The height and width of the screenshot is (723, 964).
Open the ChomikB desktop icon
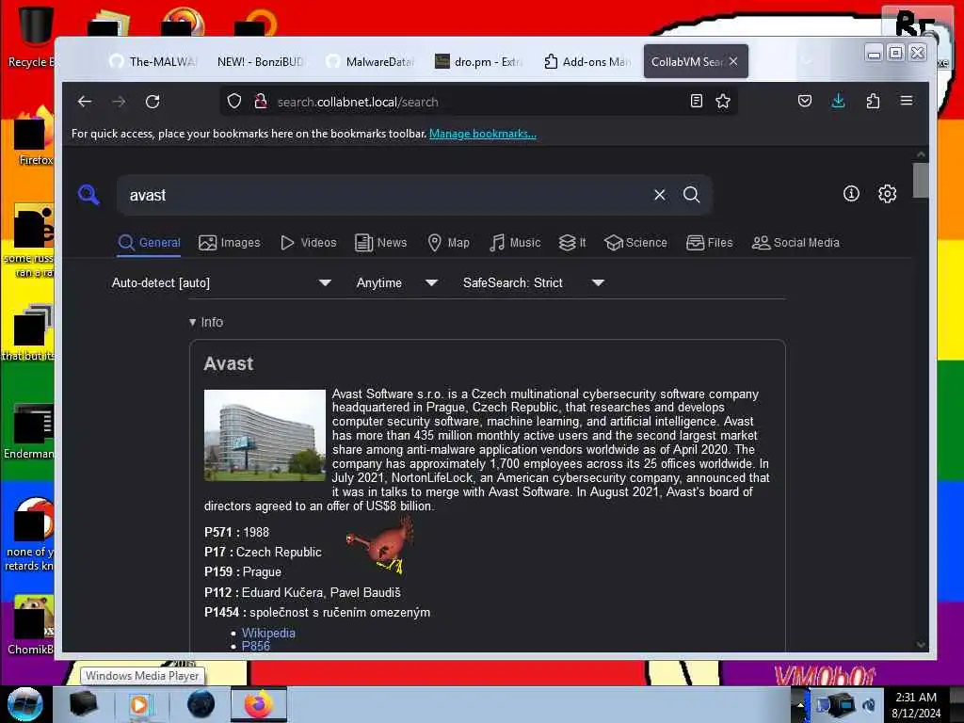coord(31,625)
